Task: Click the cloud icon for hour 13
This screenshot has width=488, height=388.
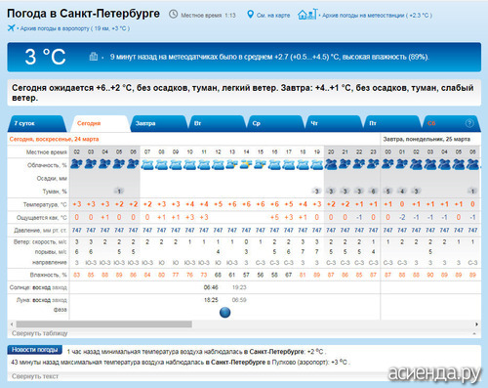Action: pos(232,164)
